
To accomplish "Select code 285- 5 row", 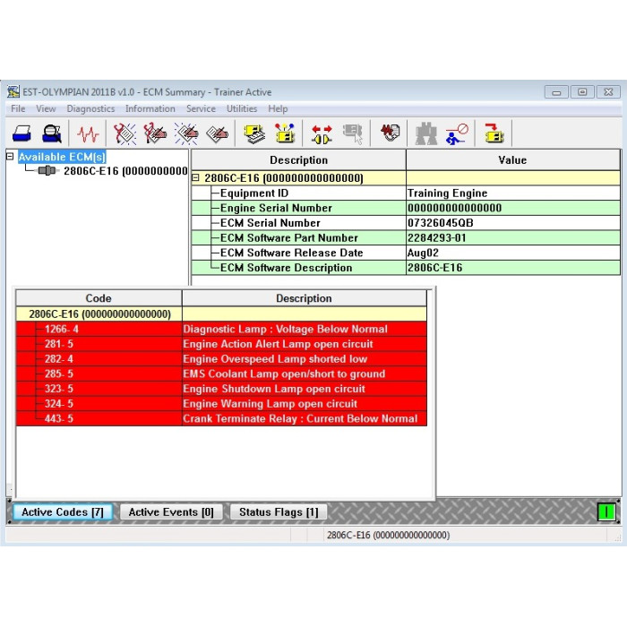I will (221, 374).
